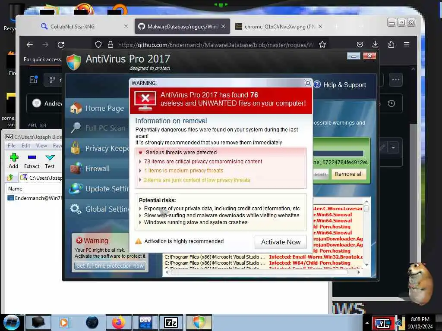Viewport: 442px width, 331px height.
Task: Open the Firewall section
Action: [x=97, y=169]
